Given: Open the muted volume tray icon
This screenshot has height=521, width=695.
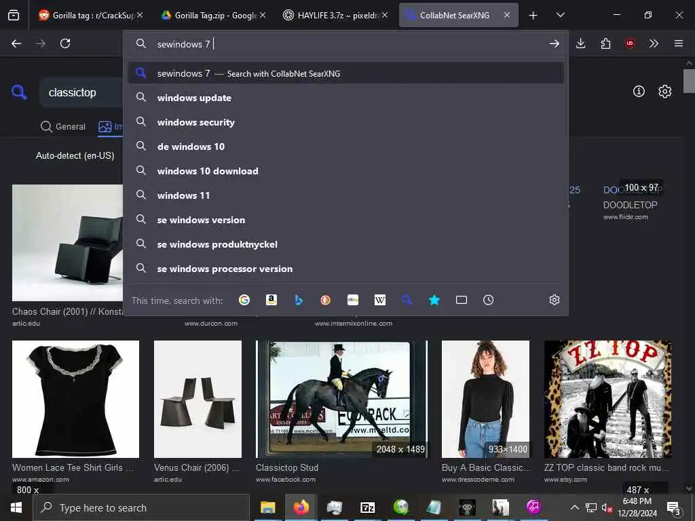Looking at the screenshot, I should tap(607, 507).
